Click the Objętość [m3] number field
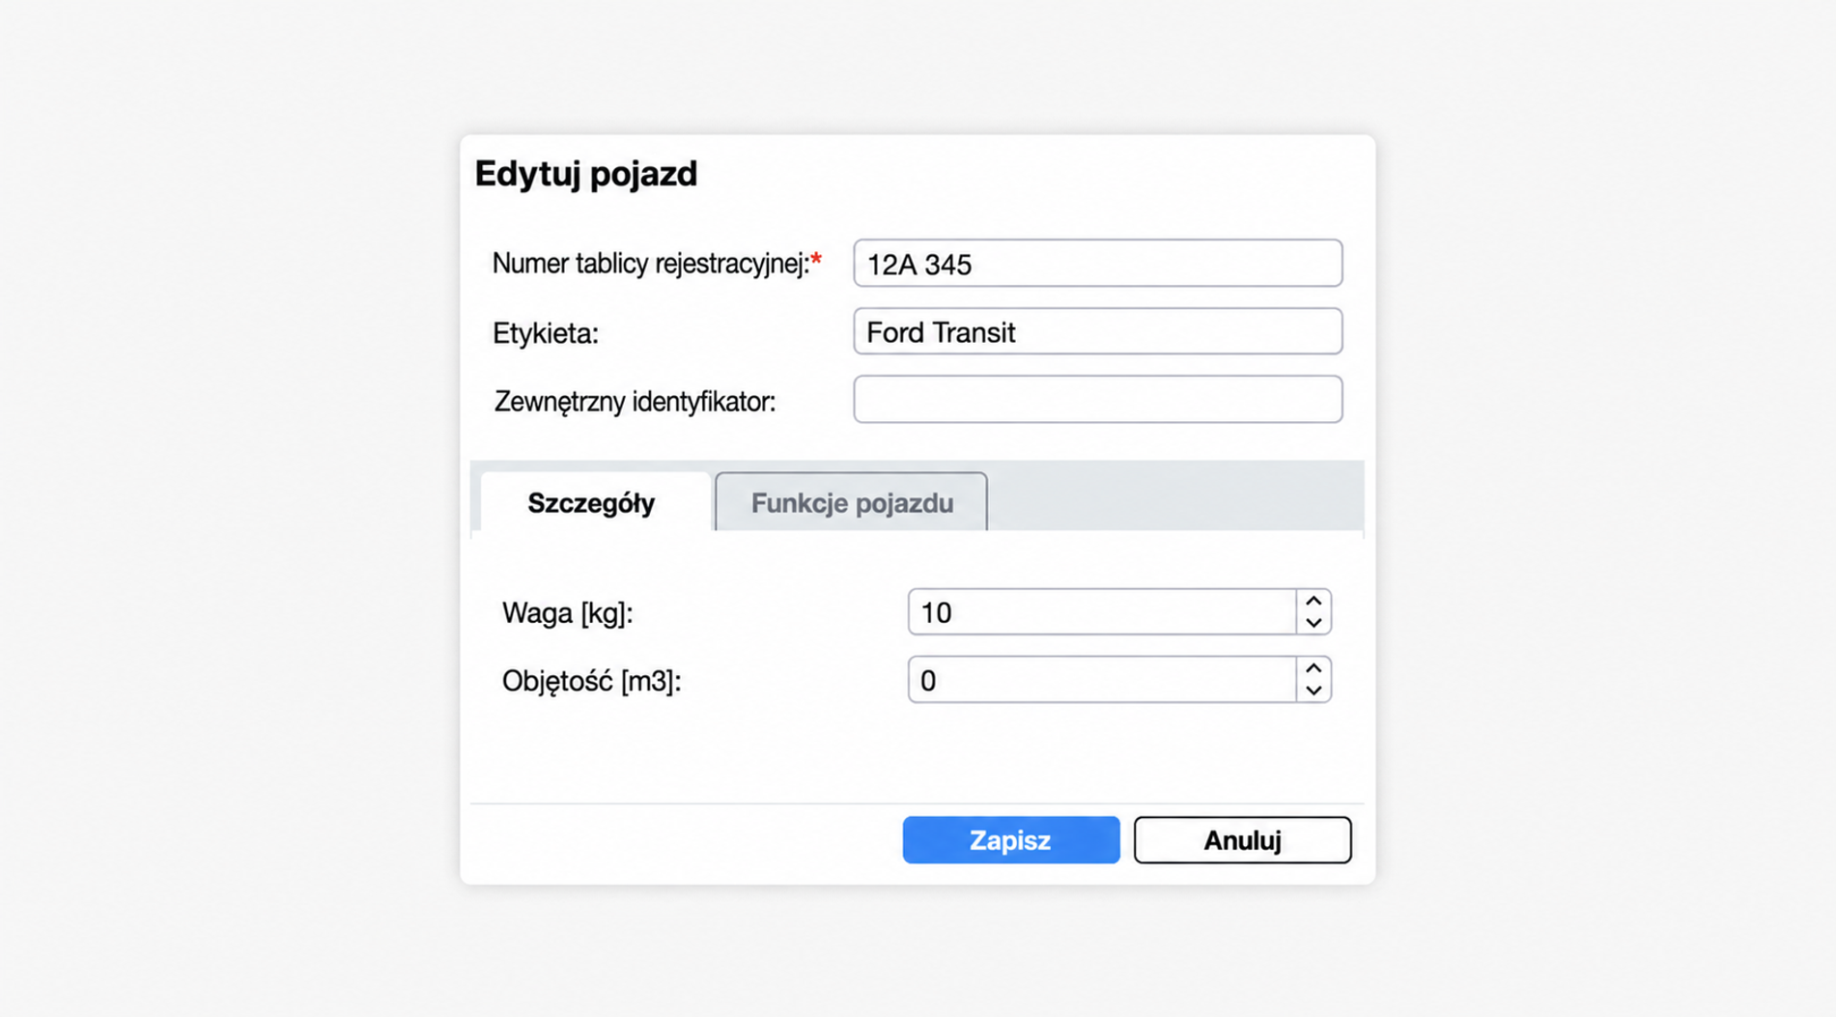Image resolution: width=1836 pixels, height=1017 pixels. tap(1102, 680)
